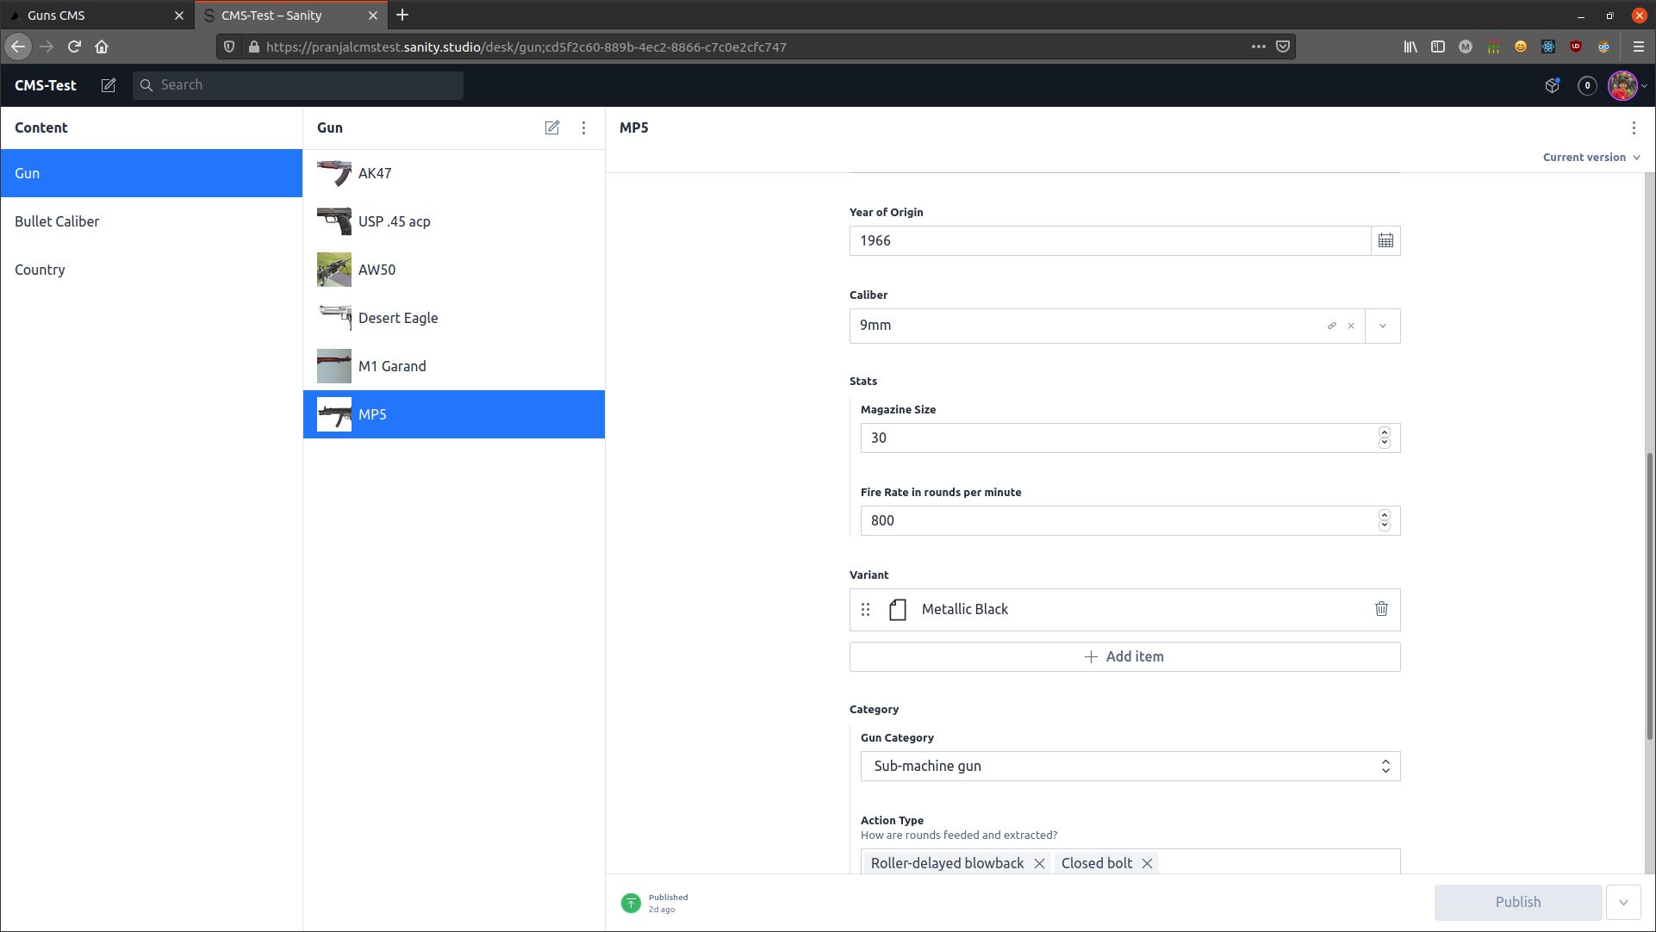Click the CMS-Test compose new document icon
This screenshot has width=1656, height=932.
pyautogui.click(x=109, y=85)
